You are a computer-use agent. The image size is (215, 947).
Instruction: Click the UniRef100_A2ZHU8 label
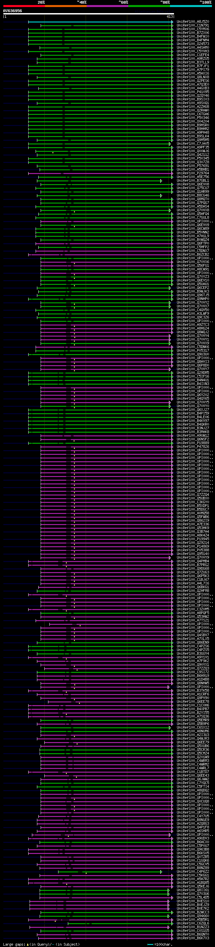pos(192,106)
